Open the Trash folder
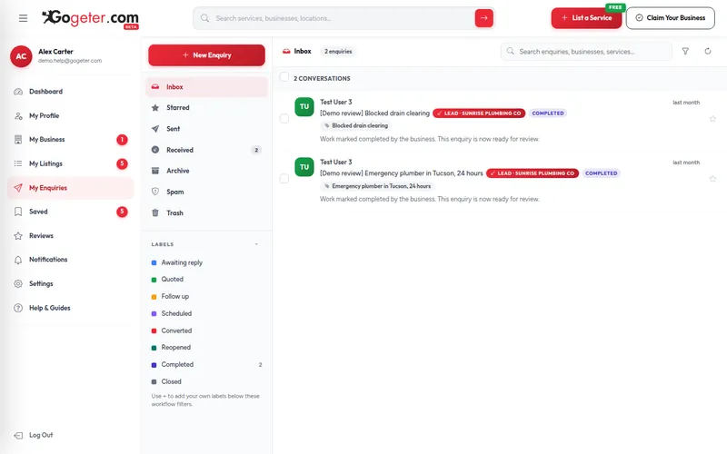This screenshot has height=454, width=727. (207, 212)
